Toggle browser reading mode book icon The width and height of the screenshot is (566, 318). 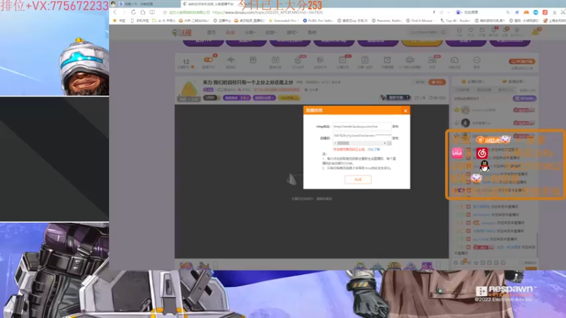coord(152,12)
